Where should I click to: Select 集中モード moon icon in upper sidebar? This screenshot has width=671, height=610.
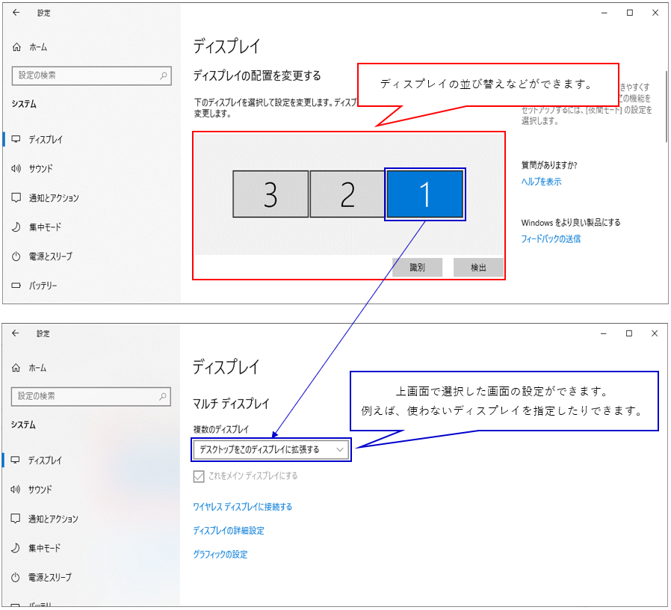click(16, 227)
